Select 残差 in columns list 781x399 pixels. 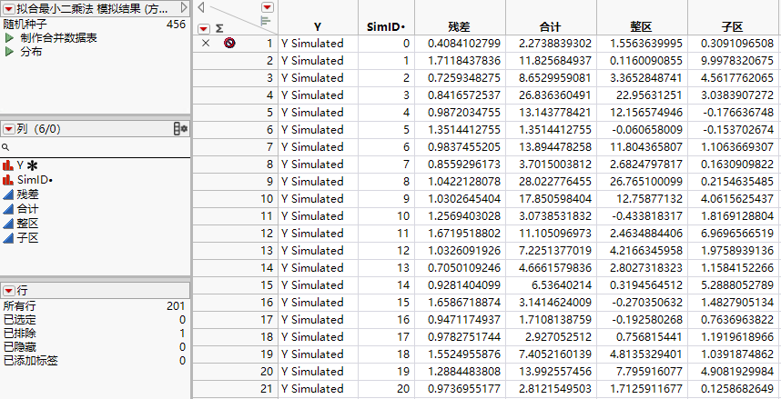tap(27, 195)
